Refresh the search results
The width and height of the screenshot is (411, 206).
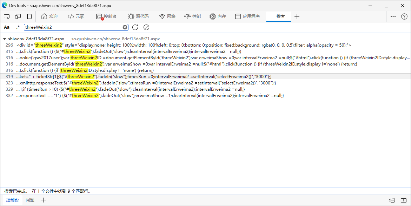[x=135, y=27]
